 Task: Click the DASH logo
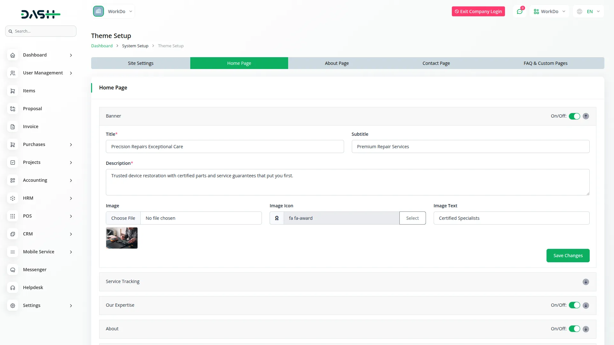click(41, 14)
